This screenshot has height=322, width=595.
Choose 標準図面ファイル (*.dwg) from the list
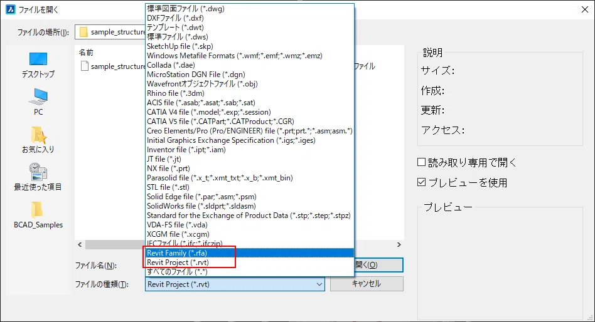(250, 8)
